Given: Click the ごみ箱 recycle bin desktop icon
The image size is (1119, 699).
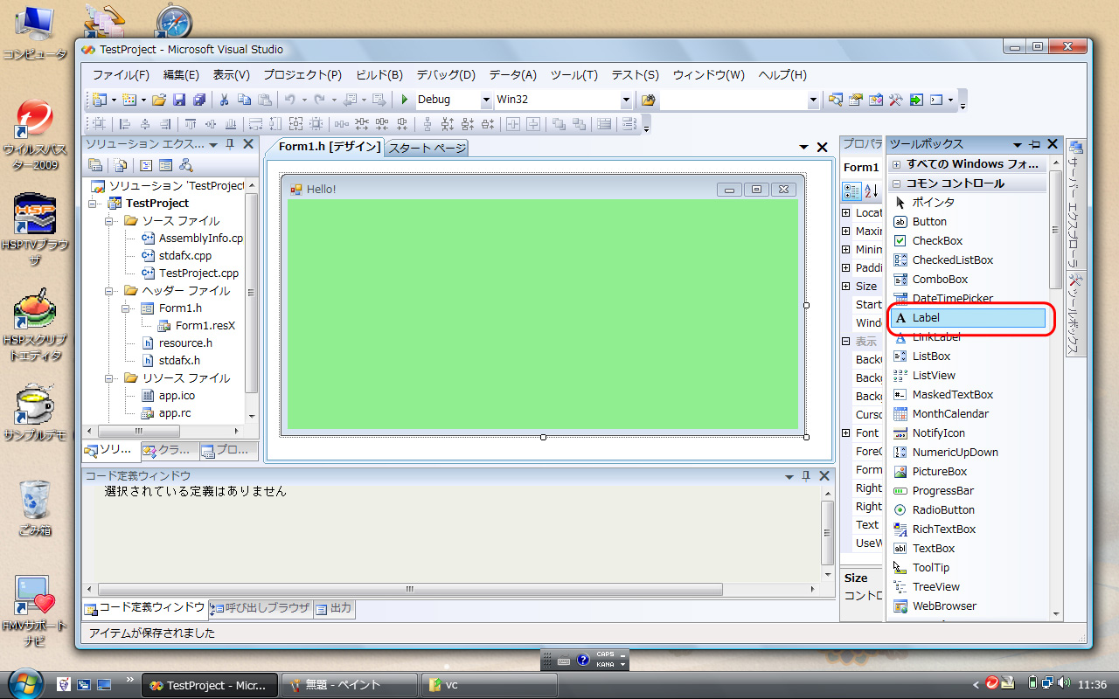Looking at the screenshot, I should click(36, 508).
